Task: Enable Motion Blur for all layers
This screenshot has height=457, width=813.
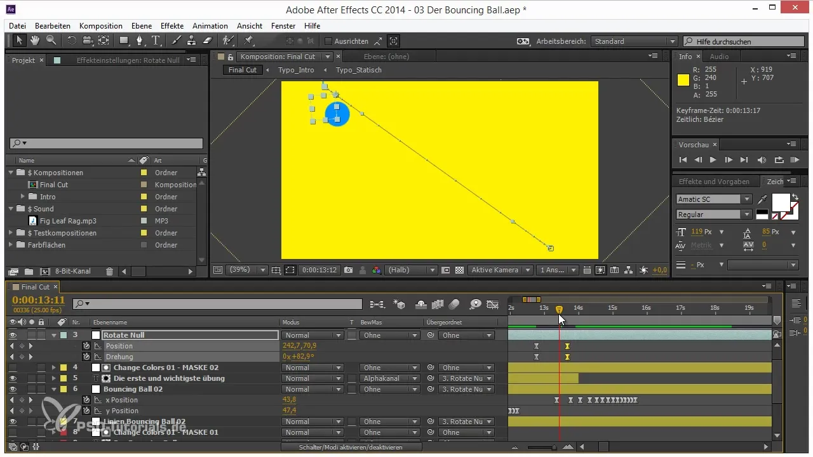Action: click(x=454, y=305)
